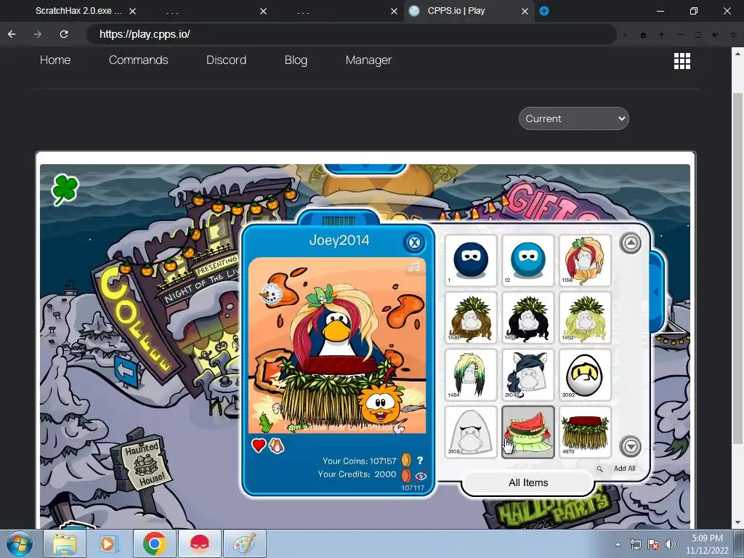Go to Home page link

(x=55, y=60)
